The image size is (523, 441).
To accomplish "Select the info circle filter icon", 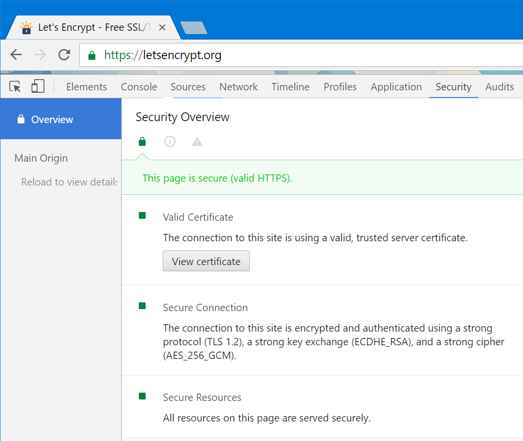I will (170, 142).
